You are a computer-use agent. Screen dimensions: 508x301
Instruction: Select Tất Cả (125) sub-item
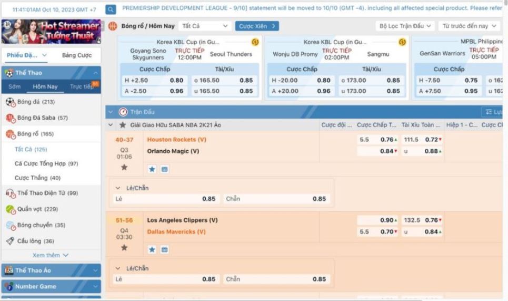[x=31, y=150]
